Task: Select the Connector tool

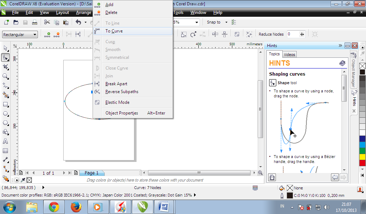Action: tap(6, 169)
